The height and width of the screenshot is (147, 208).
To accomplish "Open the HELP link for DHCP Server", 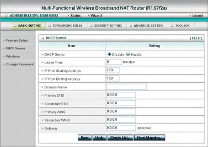I will [196, 38].
